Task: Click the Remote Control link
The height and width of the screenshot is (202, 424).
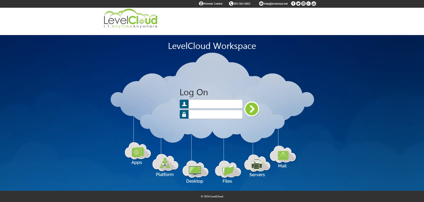Action: click(x=211, y=4)
